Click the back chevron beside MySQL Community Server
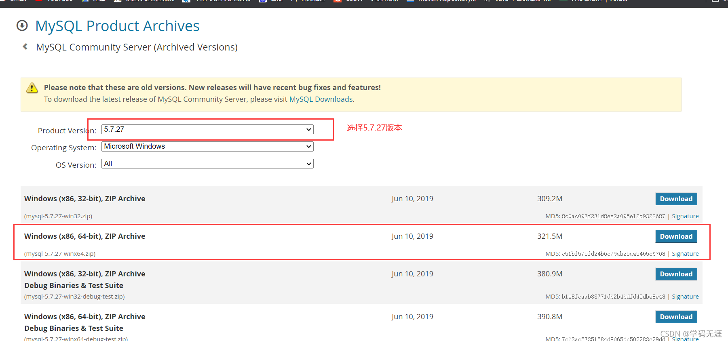The width and height of the screenshot is (728, 341). (25, 47)
